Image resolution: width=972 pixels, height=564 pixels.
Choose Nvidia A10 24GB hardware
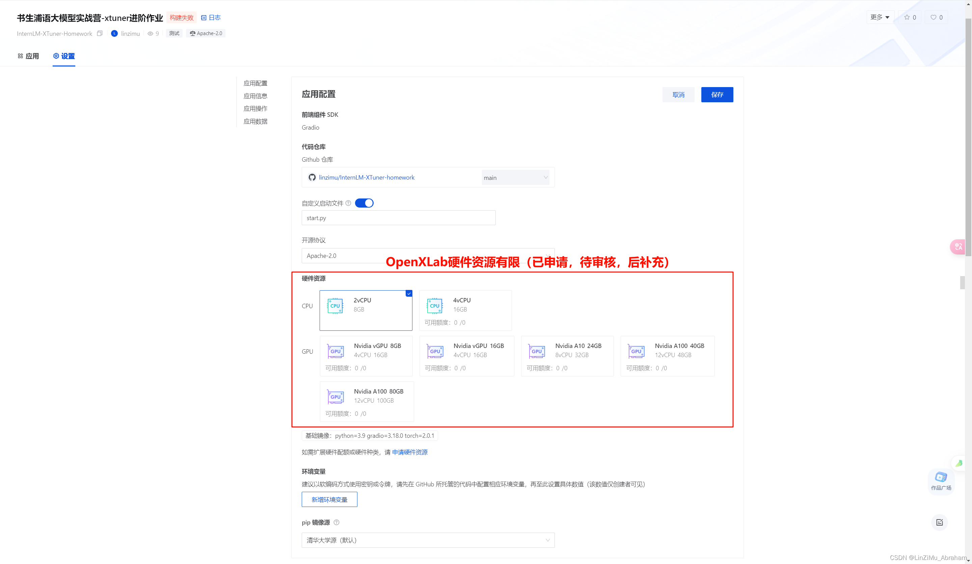pyautogui.click(x=567, y=356)
